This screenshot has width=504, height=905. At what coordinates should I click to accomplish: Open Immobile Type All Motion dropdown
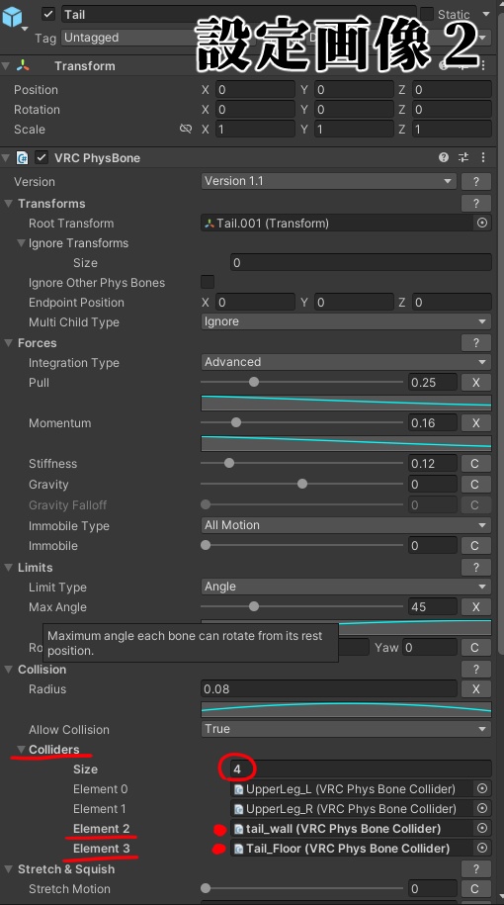click(x=346, y=525)
